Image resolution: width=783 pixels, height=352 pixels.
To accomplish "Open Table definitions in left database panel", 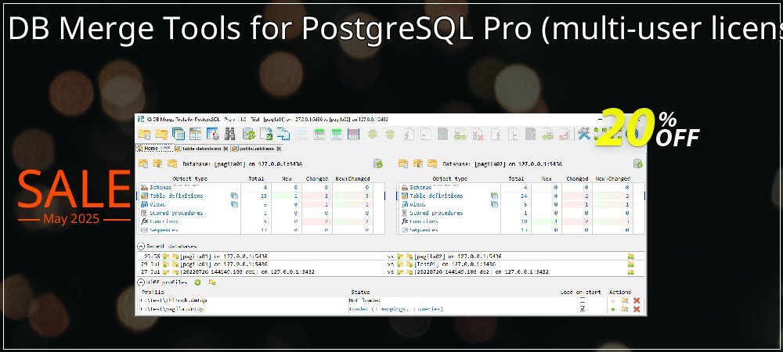I will 175,196.
